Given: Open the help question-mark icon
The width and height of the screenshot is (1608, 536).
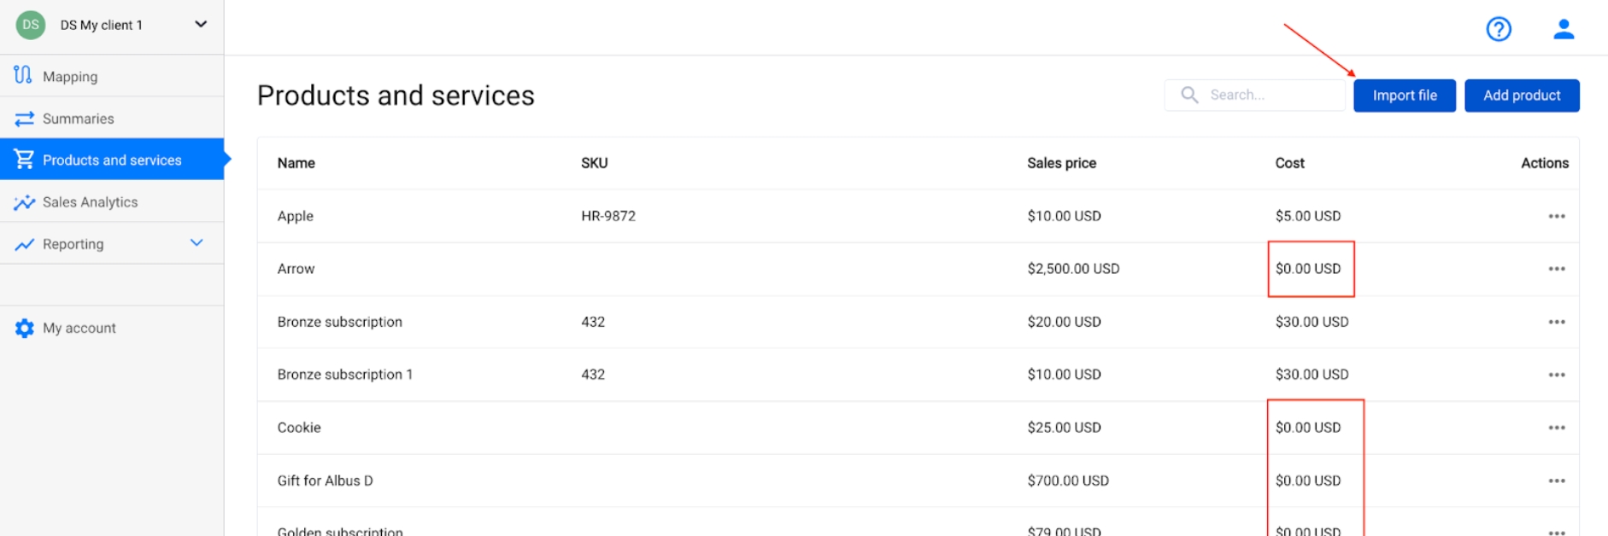Looking at the screenshot, I should [1498, 29].
